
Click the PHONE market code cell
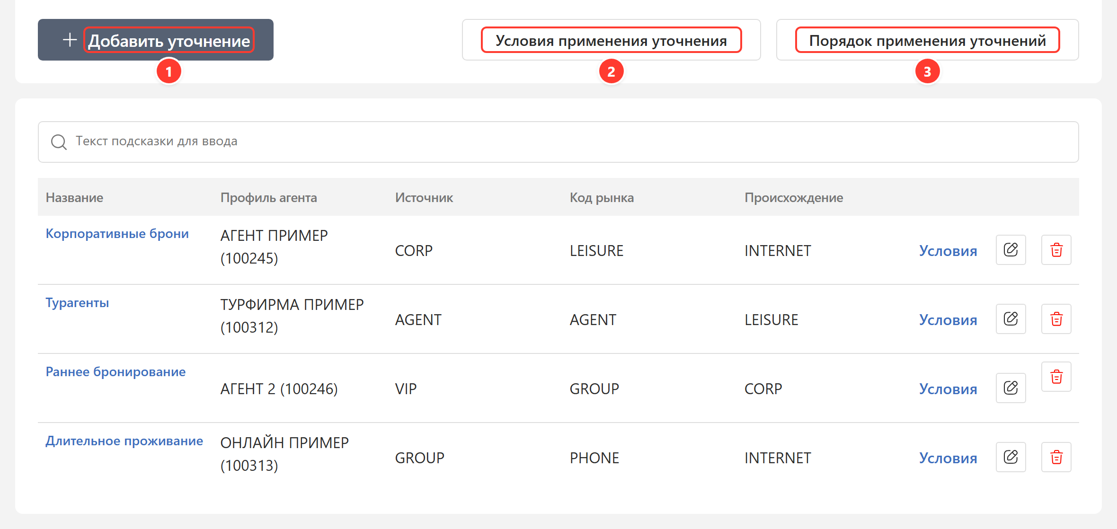pyautogui.click(x=594, y=458)
